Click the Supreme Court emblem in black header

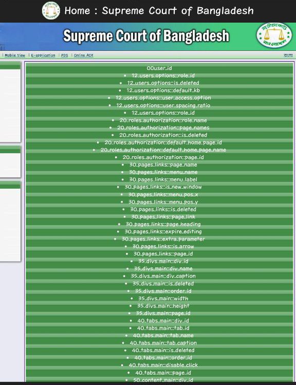pyautogui.click(x=51, y=11)
